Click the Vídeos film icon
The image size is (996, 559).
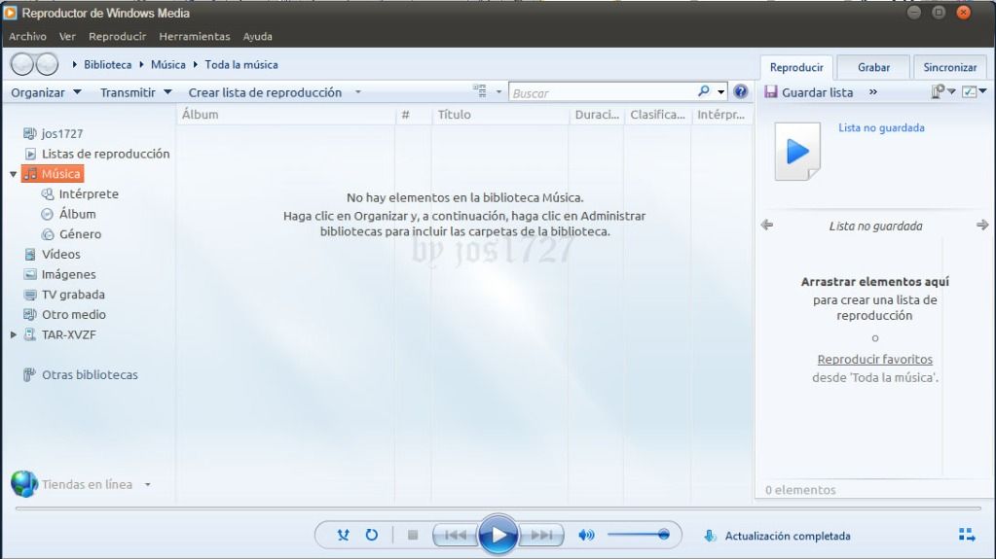click(x=30, y=255)
